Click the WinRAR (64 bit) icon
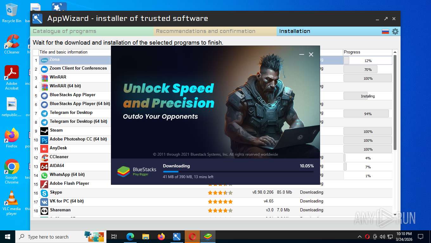The image size is (431, 243). (44, 87)
